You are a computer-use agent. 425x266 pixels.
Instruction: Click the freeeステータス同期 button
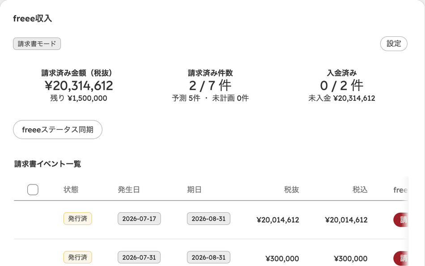(58, 130)
